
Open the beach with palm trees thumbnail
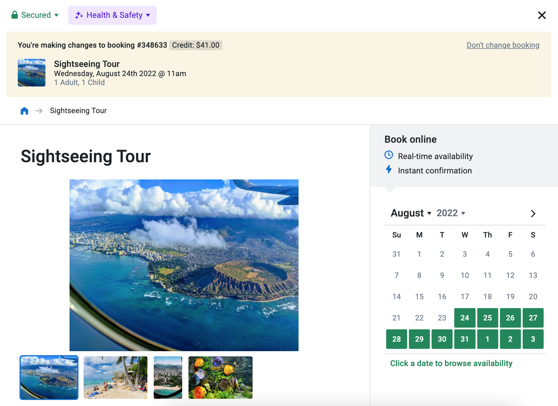116,378
